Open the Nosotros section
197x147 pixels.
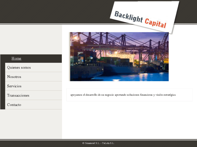[33, 77]
